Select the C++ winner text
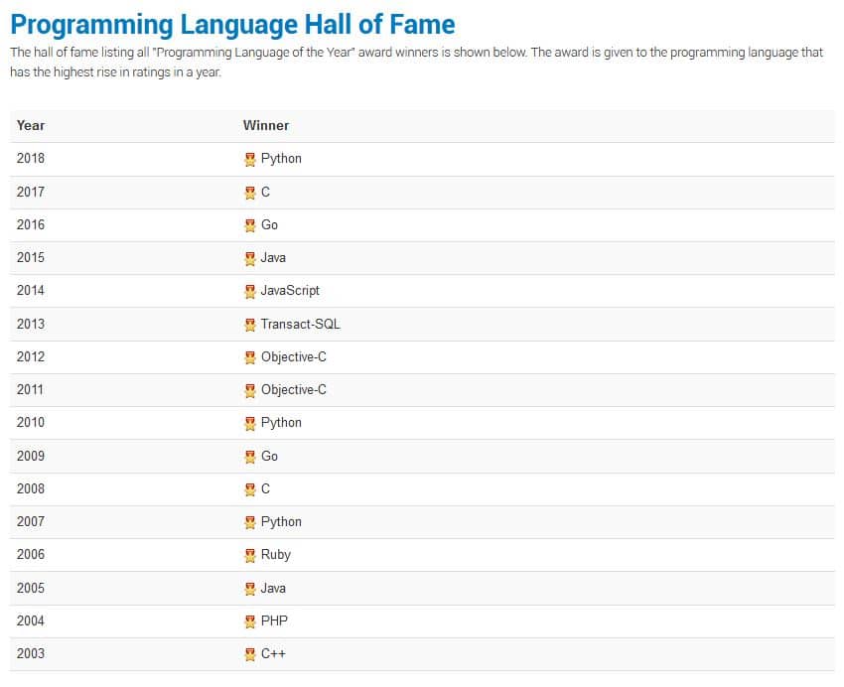The image size is (844, 687). (x=273, y=653)
